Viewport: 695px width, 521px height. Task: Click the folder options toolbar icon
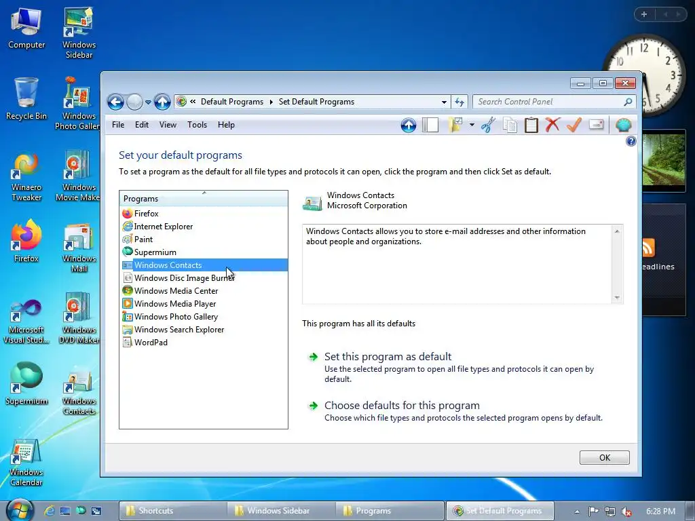click(x=455, y=126)
